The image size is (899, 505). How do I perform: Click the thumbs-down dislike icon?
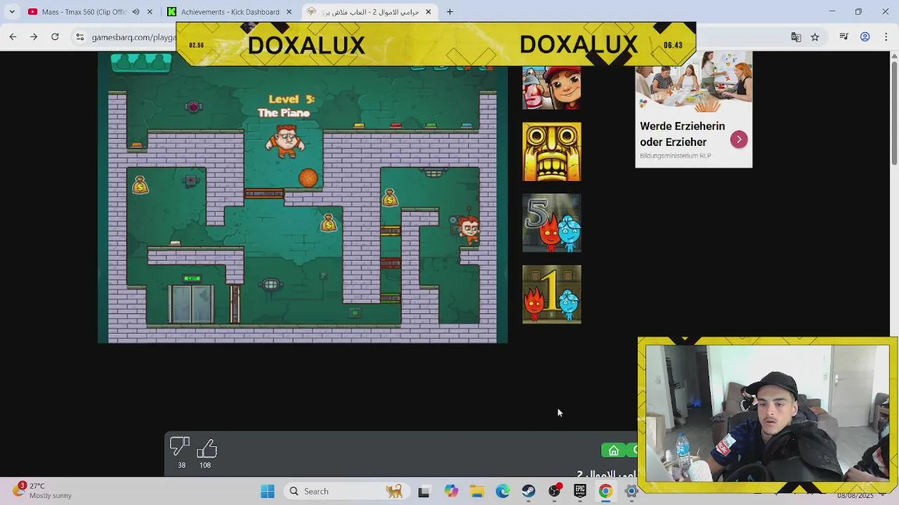180,447
